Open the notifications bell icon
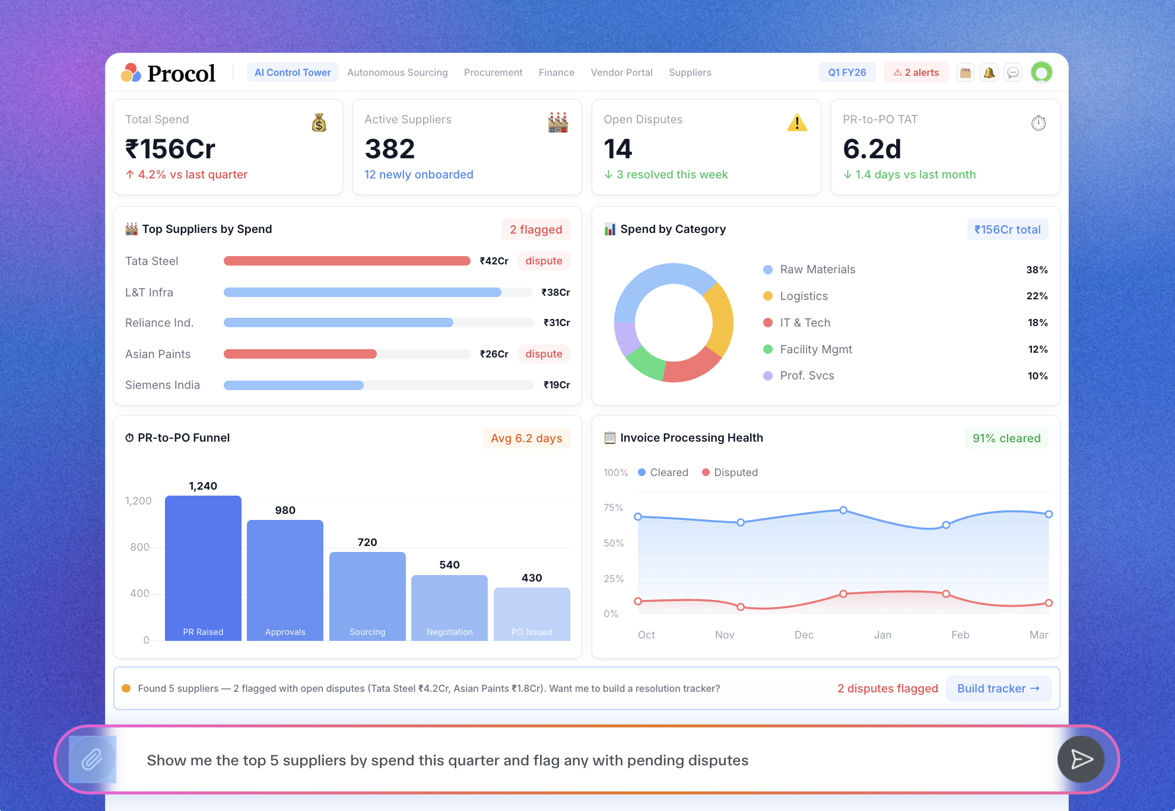This screenshot has width=1175, height=811. (x=989, y=72)
